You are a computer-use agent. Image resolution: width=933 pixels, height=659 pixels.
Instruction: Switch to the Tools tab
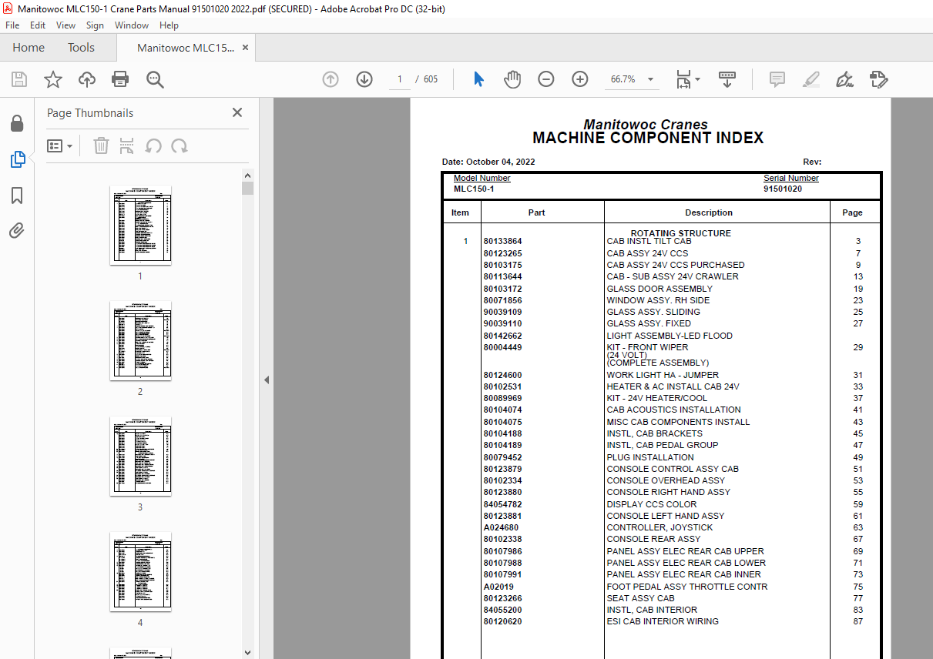click(81, 48)
